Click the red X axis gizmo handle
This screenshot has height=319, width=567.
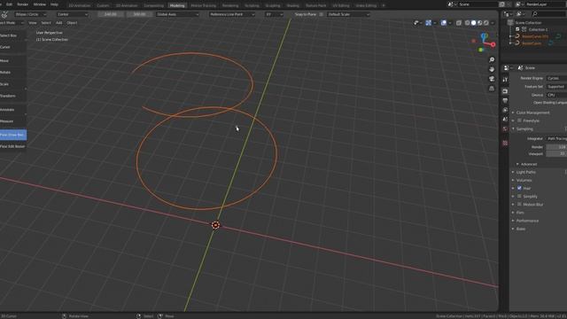click(493, 45)
